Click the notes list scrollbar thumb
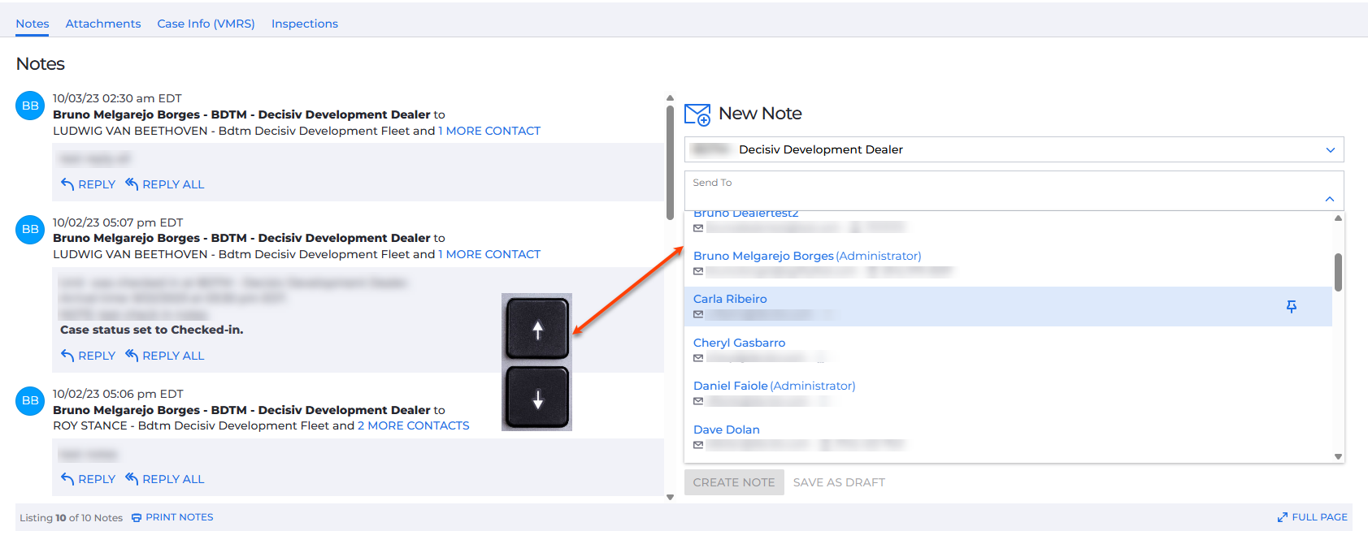 click(x=670, y=162)
